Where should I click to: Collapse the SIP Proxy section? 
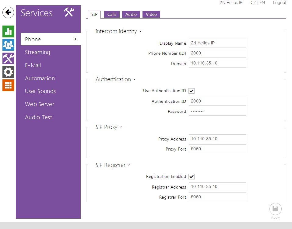(x=109, y=127)
